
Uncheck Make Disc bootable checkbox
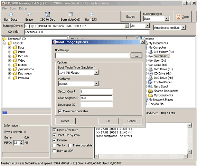coord(60,111)
